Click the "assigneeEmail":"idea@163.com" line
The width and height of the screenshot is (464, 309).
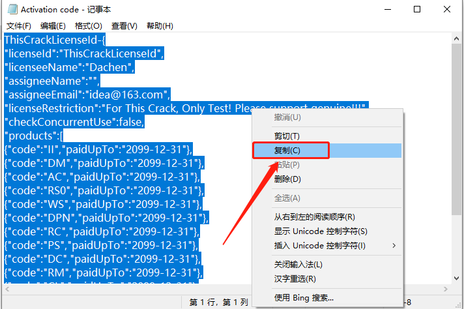point(87,95)
